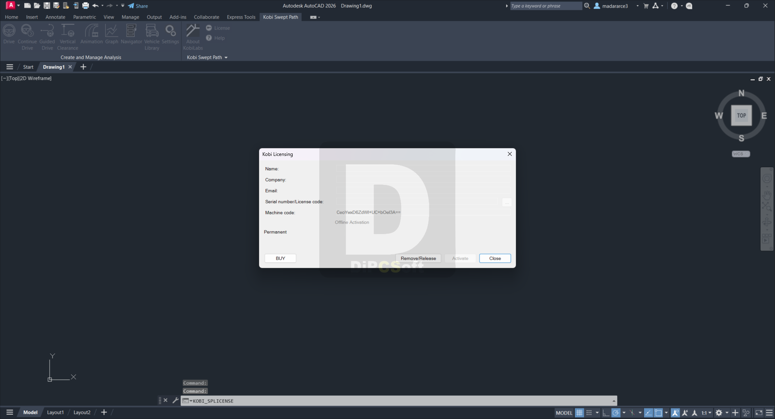Click the Help button in ribbon

(x=215, y=38)
